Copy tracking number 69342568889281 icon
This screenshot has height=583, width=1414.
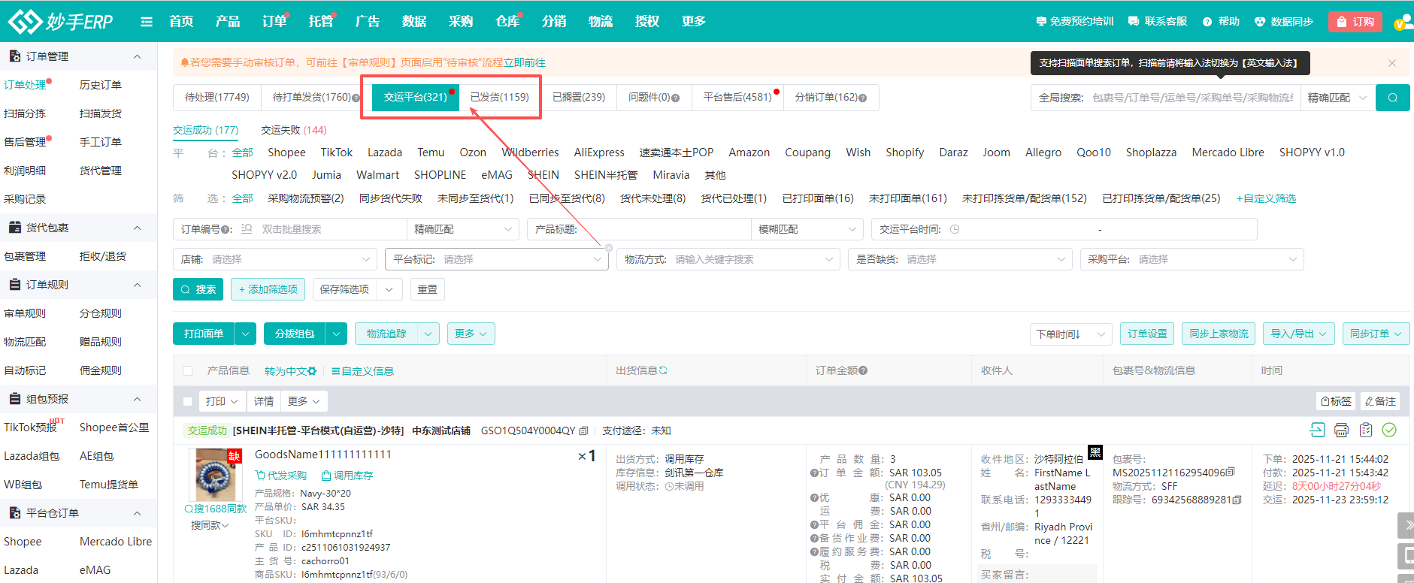[1237, 500]
